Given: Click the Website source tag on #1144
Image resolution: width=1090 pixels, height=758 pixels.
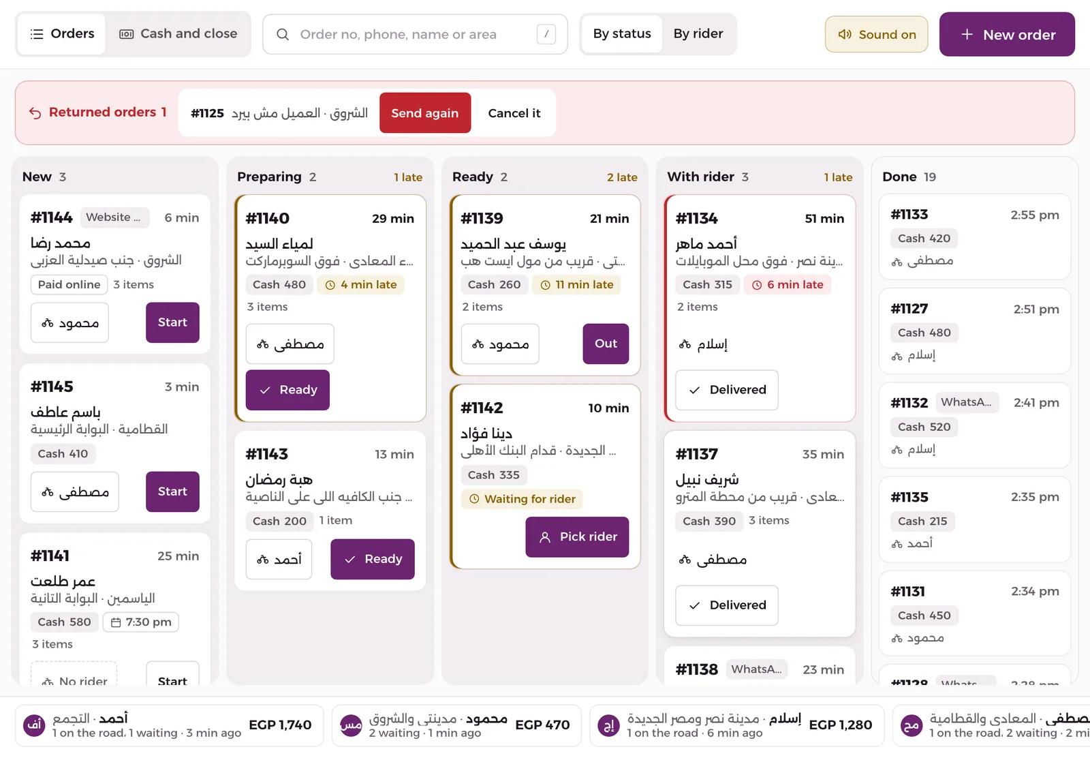Looking at the screenshot, I should pyautogui.click(x=114, y=217).
